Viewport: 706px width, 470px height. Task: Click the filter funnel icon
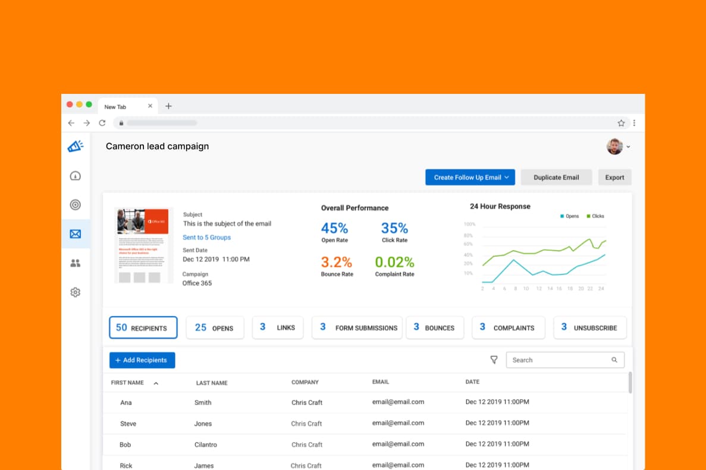point(494,360)
